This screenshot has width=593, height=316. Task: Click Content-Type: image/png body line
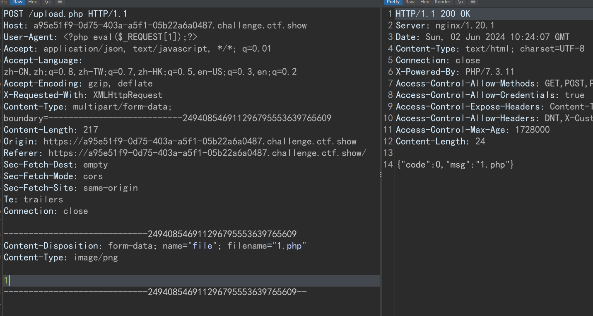61,257
